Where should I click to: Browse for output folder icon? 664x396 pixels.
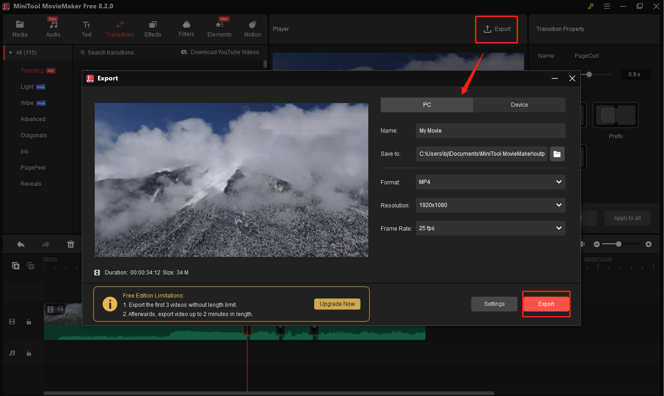tap(557, 154)
